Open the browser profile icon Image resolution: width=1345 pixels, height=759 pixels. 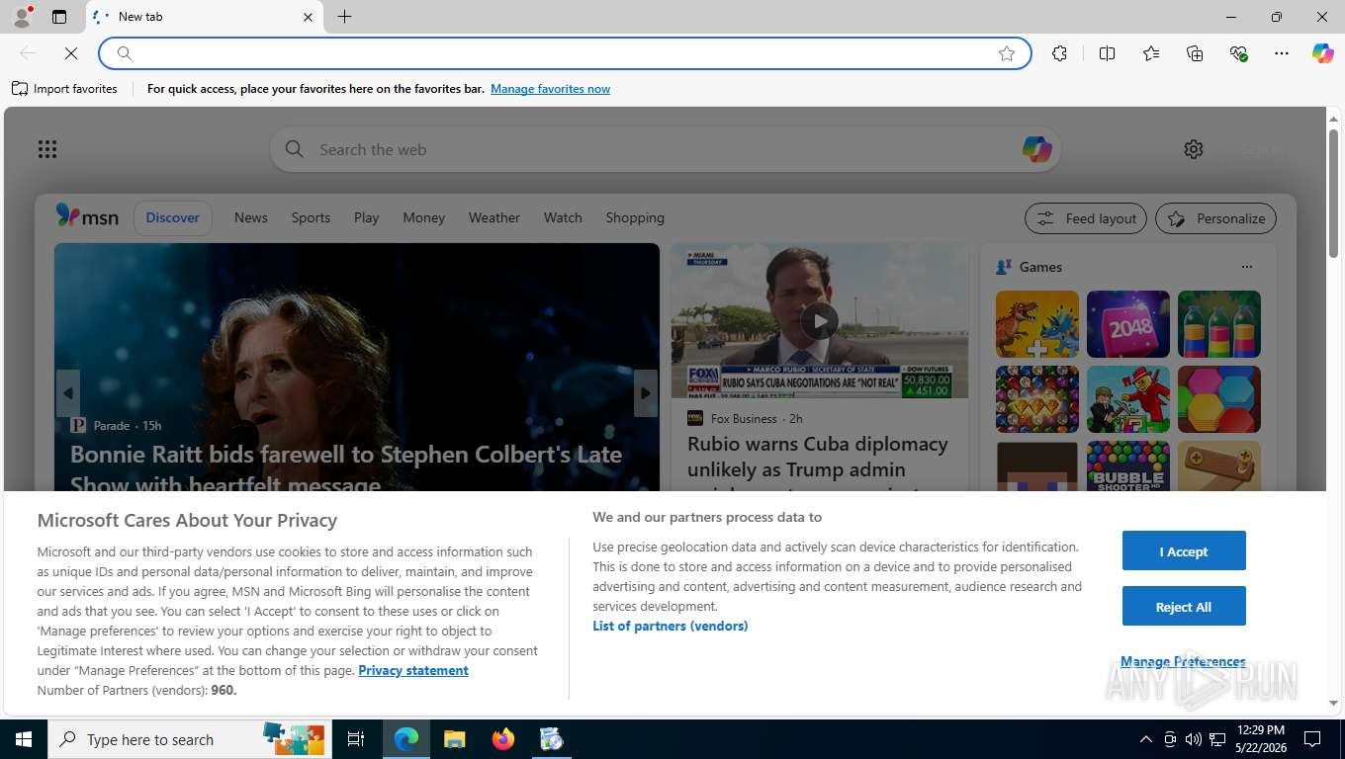[x=22, y=17]
